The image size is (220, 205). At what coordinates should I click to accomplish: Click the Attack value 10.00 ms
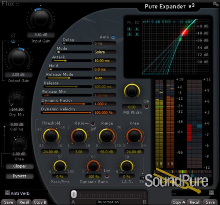pos(104,61)
